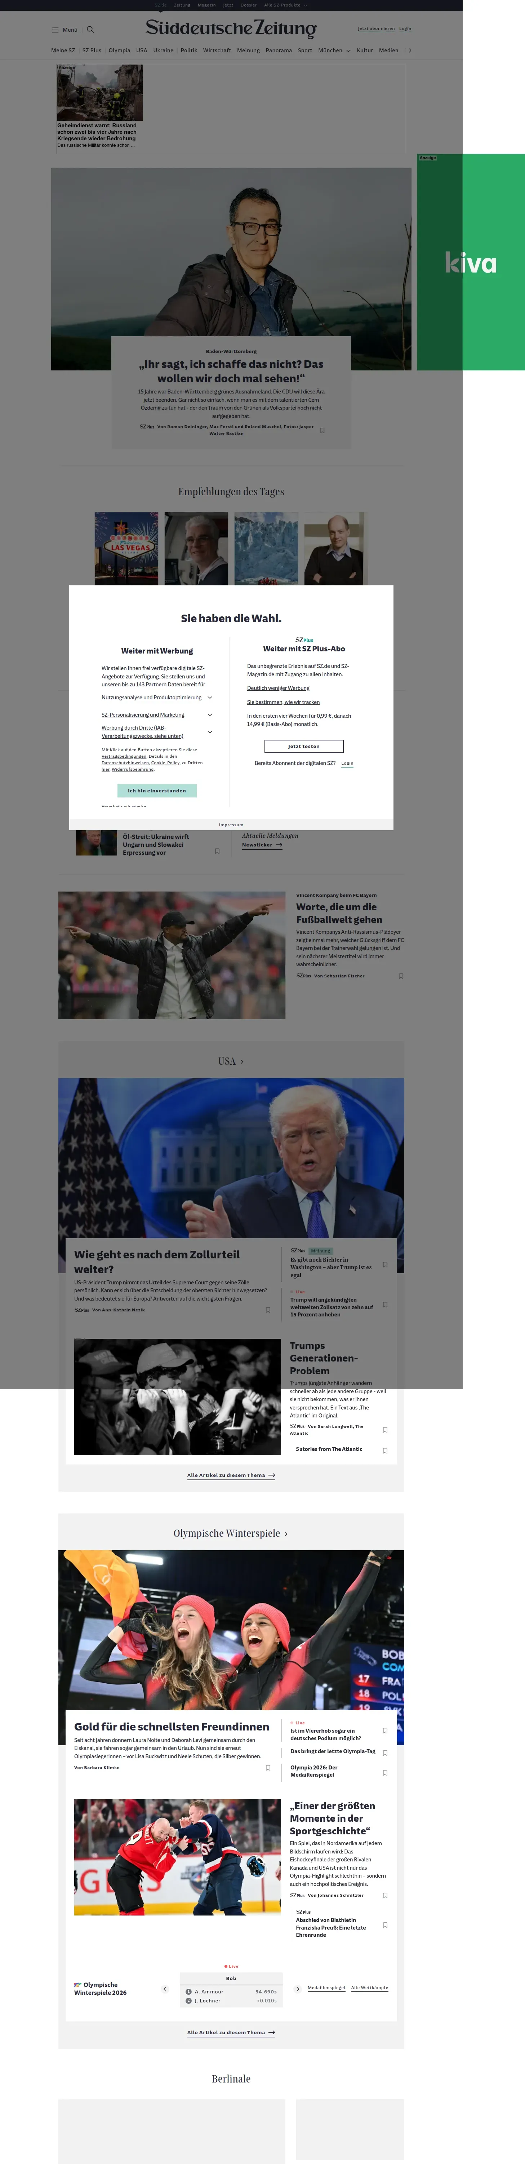Select 'Kultur' in navigation
This screenshot has height=2164, width=525.
coord(365,50)
